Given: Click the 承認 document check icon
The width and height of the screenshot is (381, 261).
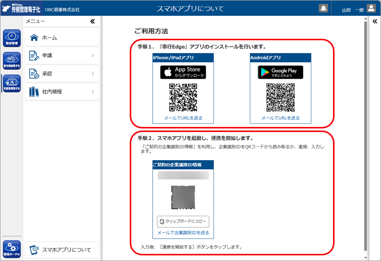Looking at the screenshot, I should 34,73.
